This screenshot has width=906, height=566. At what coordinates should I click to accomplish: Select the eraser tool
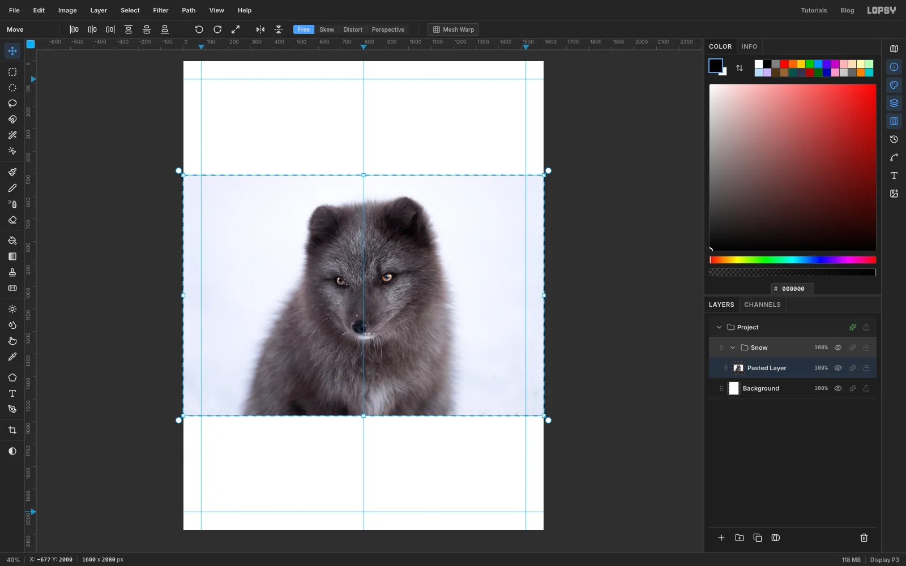12,220
